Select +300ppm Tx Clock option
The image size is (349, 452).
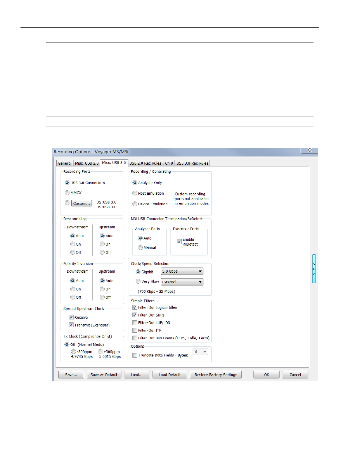coord(100,352)
